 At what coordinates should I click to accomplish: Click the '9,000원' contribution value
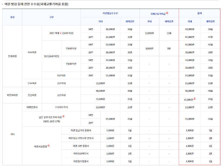(149, 49)
